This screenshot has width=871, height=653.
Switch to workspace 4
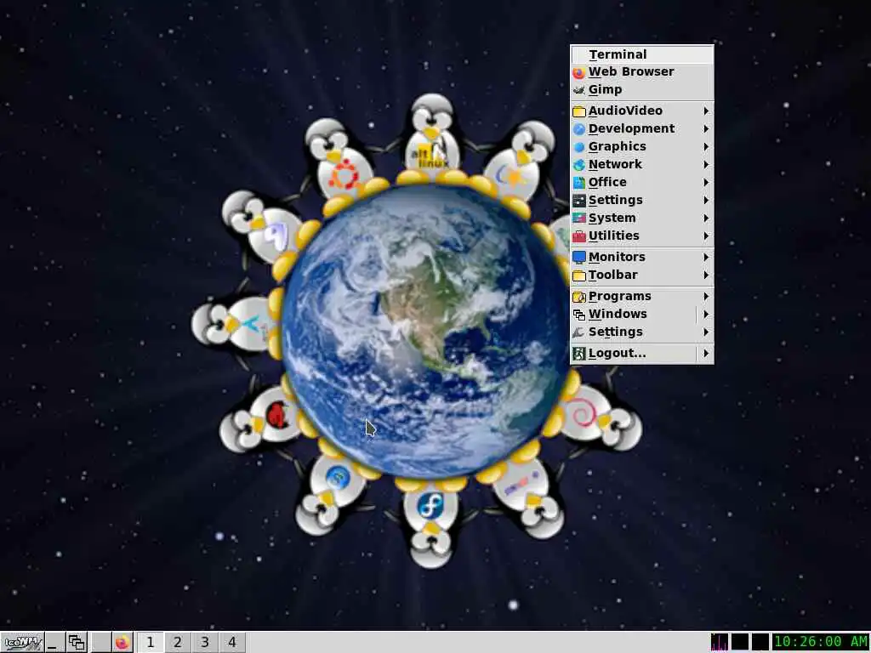pyautogui.click(x=232, y=643)
